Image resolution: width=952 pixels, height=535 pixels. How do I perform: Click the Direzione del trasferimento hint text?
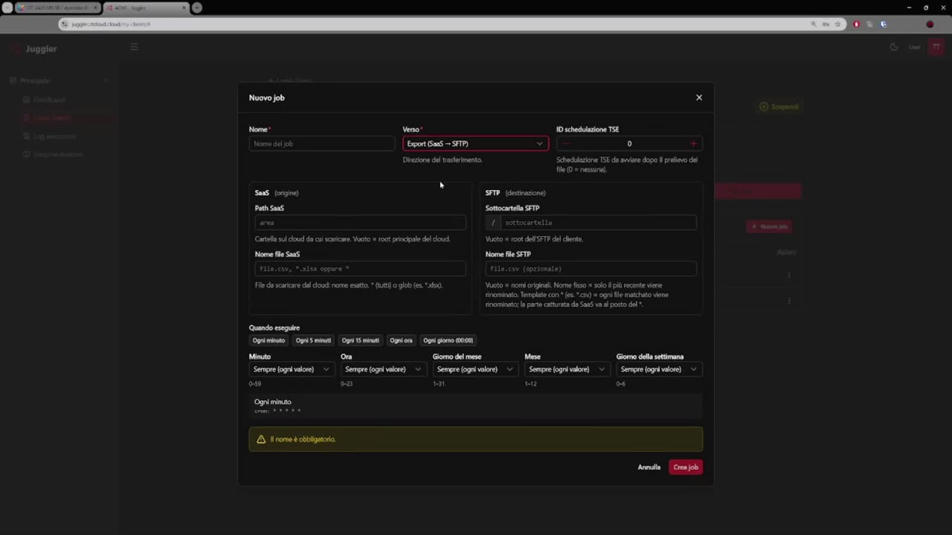tap(442, 160)
